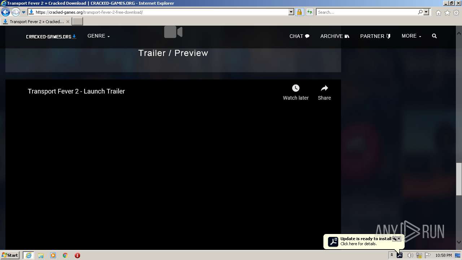
Task: Click the refresh page icon
Action: 310,12
